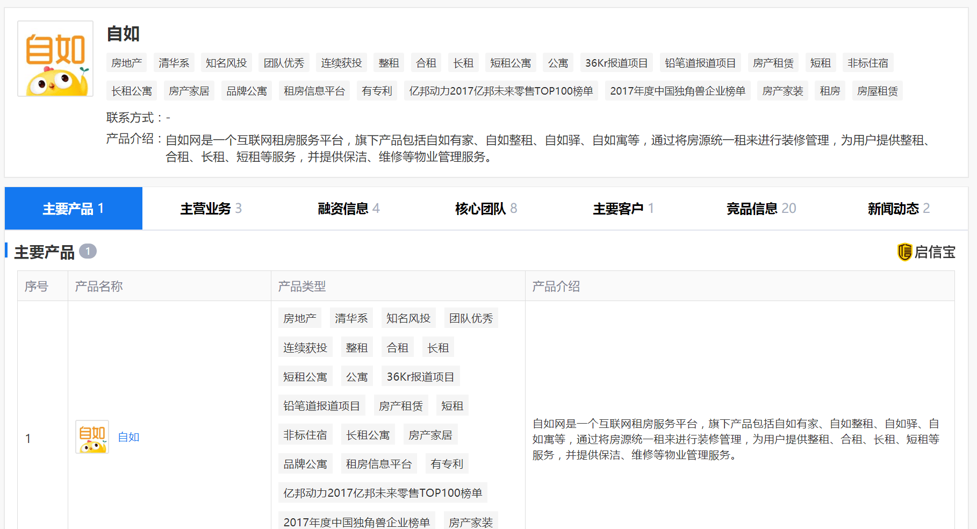
Task: Click the 租房信息平台 tag in the product table
Action: coord(379,463)
